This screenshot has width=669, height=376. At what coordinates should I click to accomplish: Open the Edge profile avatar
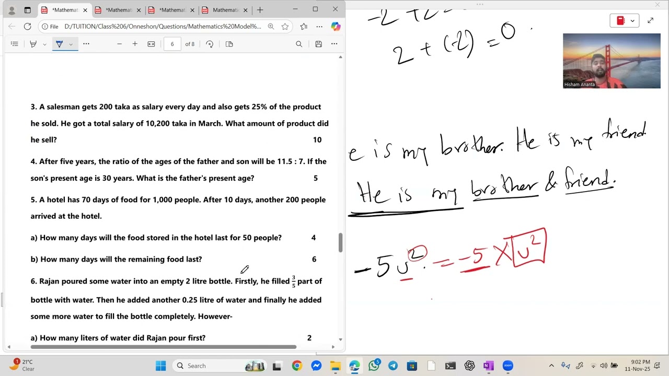[x=11, y=10]
